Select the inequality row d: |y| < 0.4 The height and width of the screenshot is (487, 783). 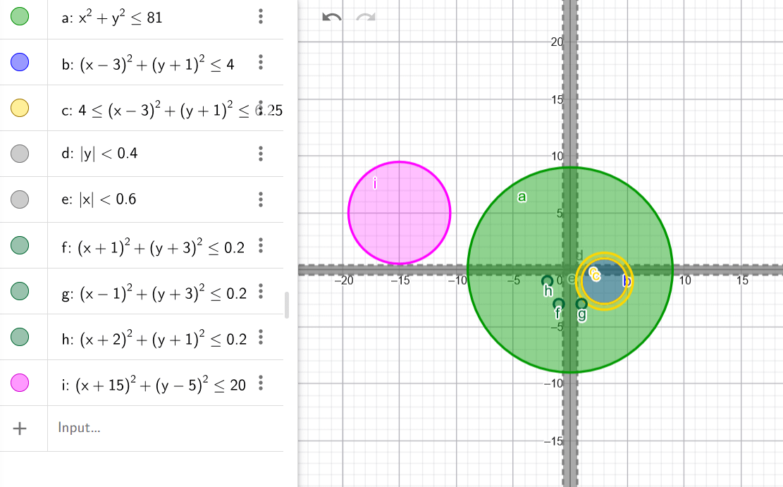[141, 153]
